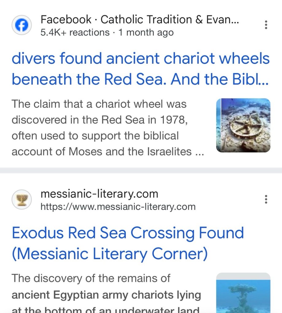The height and width of the screenshot is (313, 282).
Task: Click bold text "ancient Egyptian army chariots lying"
Action: click(106, 295)
